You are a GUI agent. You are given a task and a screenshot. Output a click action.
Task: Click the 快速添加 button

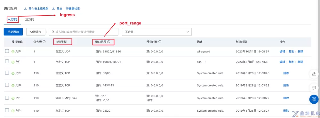point(36,32)
